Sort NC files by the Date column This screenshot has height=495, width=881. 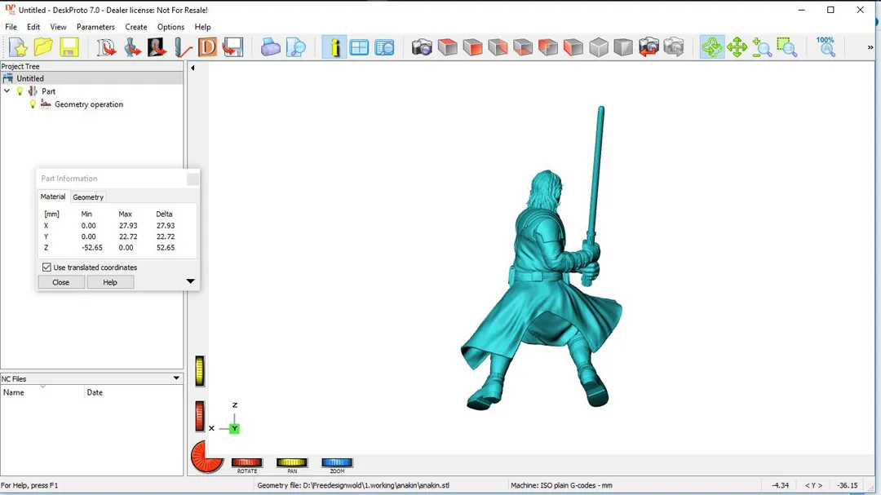pyautogui.click(x=134, y=392)
